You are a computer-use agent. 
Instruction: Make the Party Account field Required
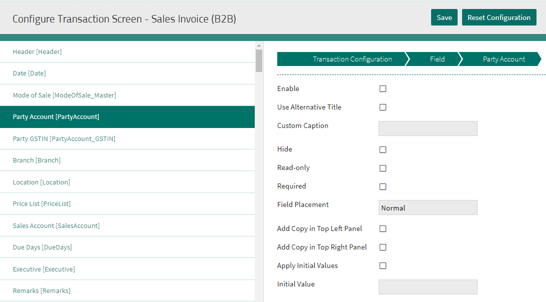click(x=383, y=186)
